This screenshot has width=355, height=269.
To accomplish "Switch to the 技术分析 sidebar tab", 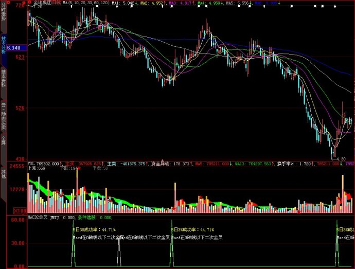I will (x=3, y=45).
